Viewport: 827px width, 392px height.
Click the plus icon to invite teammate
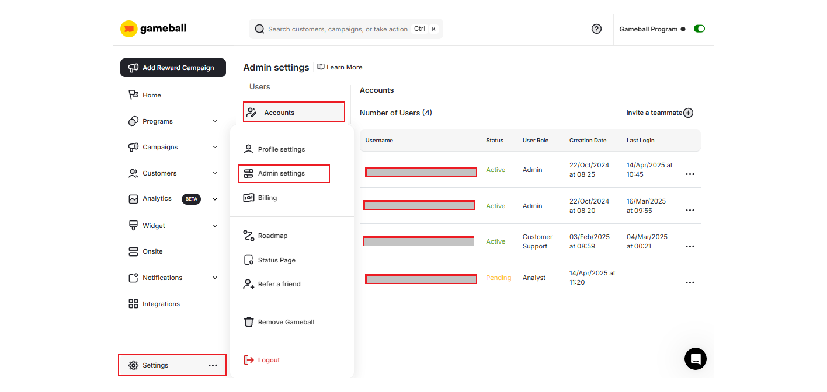click(688, 113)
